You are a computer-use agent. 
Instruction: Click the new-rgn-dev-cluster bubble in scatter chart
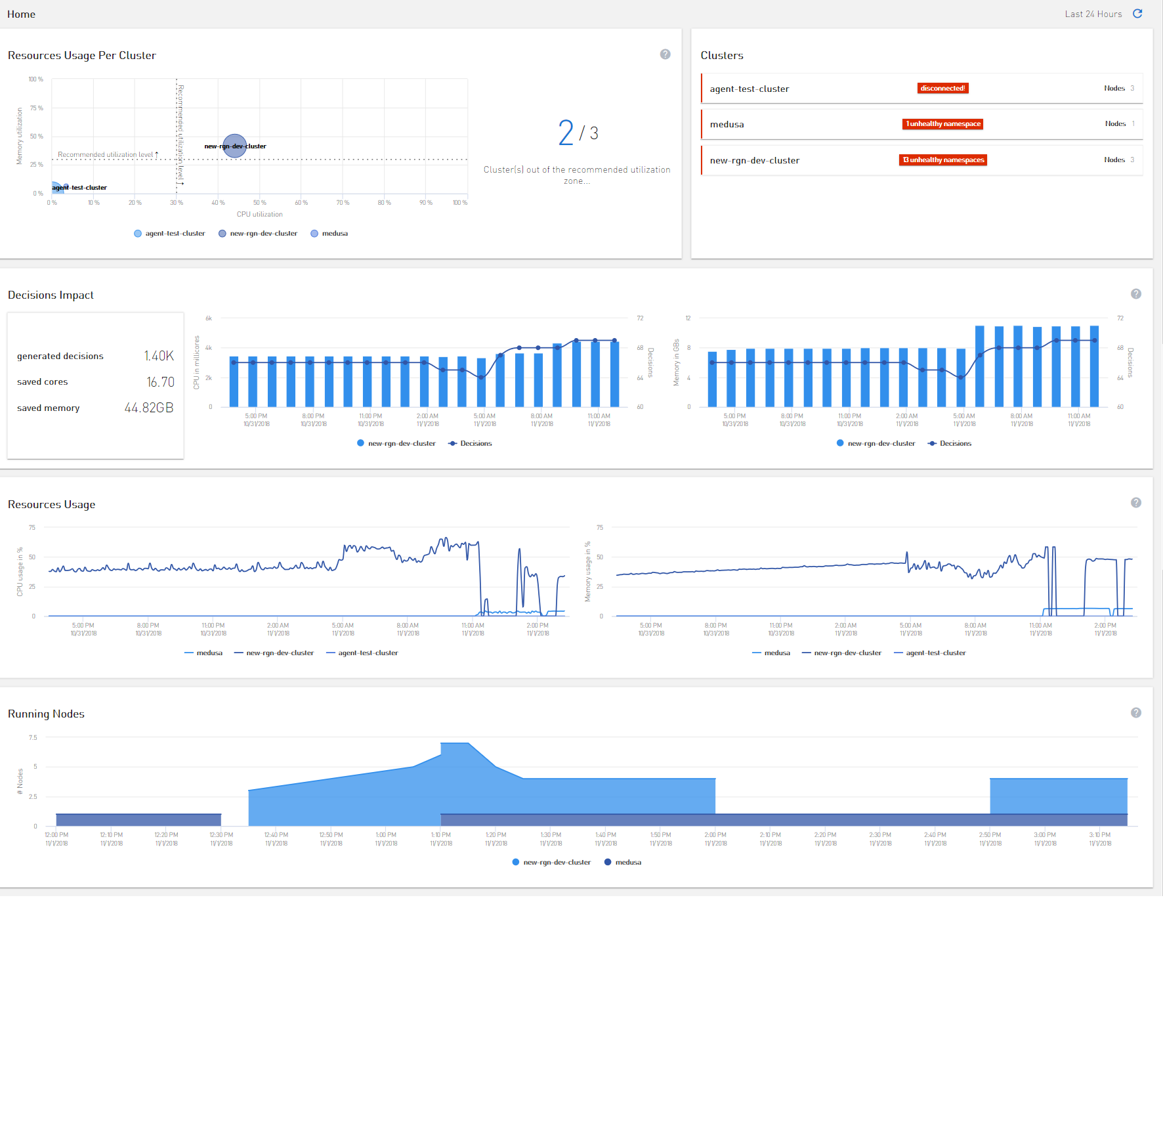pyautogui.click(x=234, y=146)
